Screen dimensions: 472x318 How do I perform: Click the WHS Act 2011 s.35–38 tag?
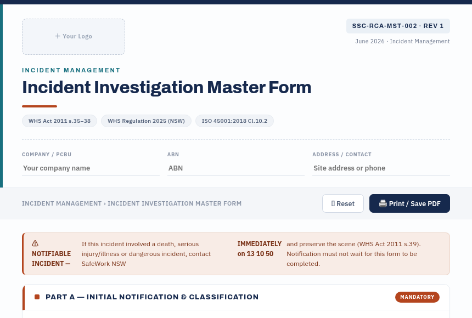coord(60,121)
